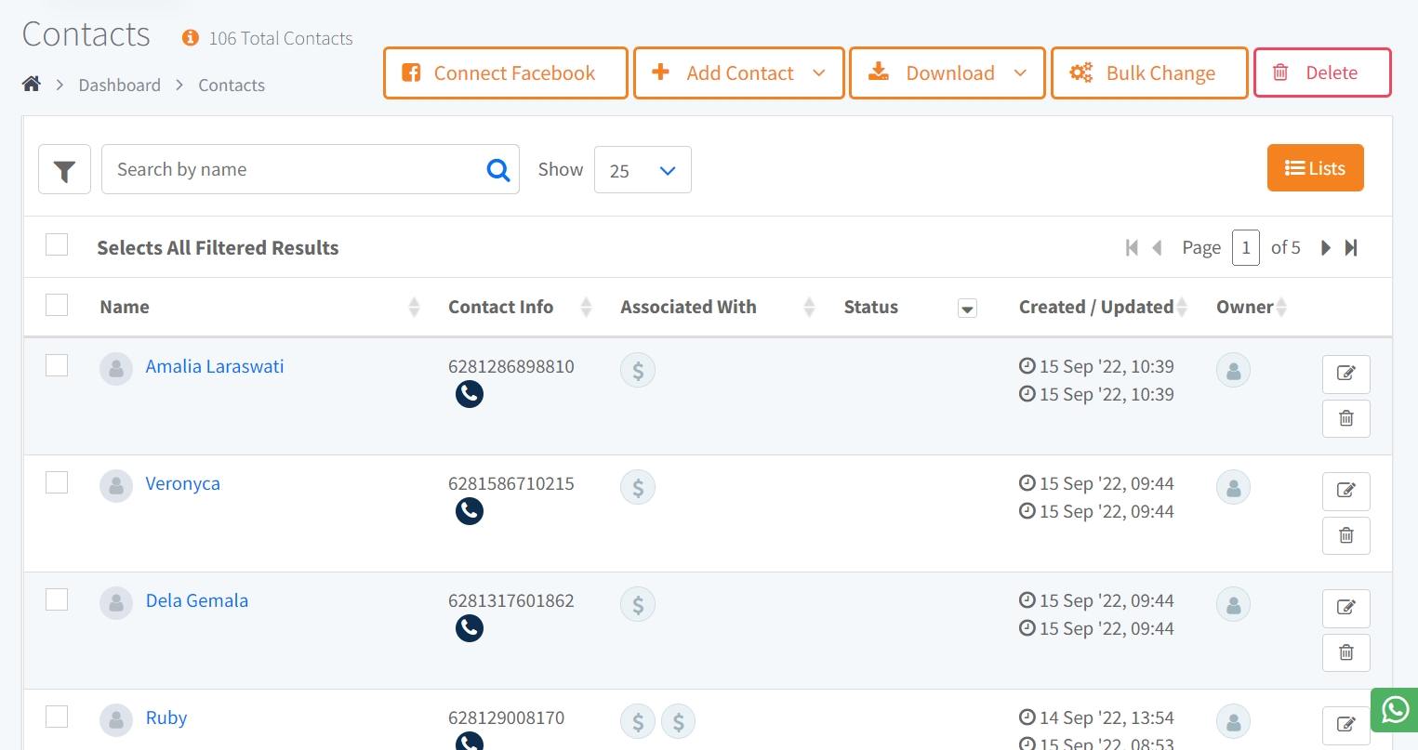Open Contacts breadcrumb

click(232, 86)
